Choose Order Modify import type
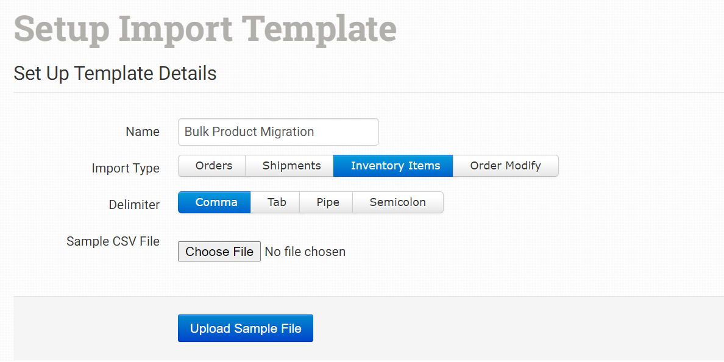Image resolution: width=724 pixels, height=362 pixels. pos(505,166)
